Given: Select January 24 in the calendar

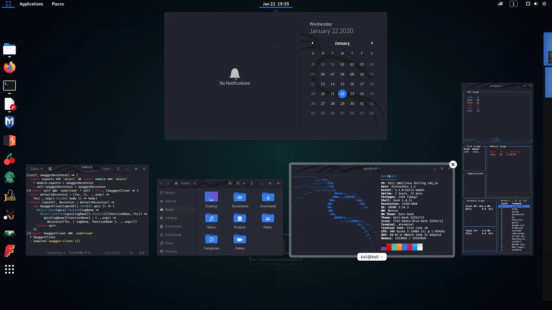Looking at the screenshot, I should (x=362, y=94).
